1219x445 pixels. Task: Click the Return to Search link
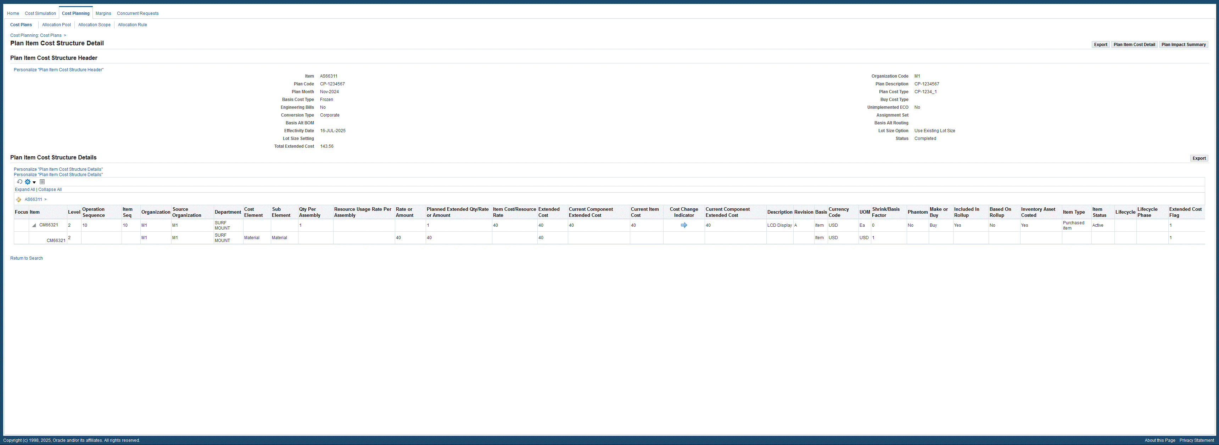pos(27,258)
